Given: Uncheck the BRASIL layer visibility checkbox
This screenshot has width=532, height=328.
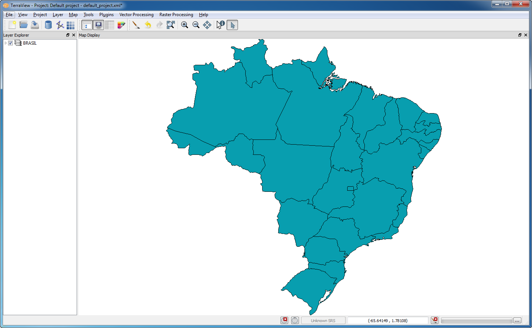Looking at the screenshot, I should [11, 43].
